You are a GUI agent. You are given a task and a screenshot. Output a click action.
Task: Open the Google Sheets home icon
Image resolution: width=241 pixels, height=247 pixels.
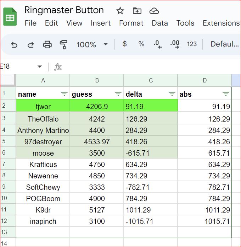pyautogui.click(x=10, y=17)
